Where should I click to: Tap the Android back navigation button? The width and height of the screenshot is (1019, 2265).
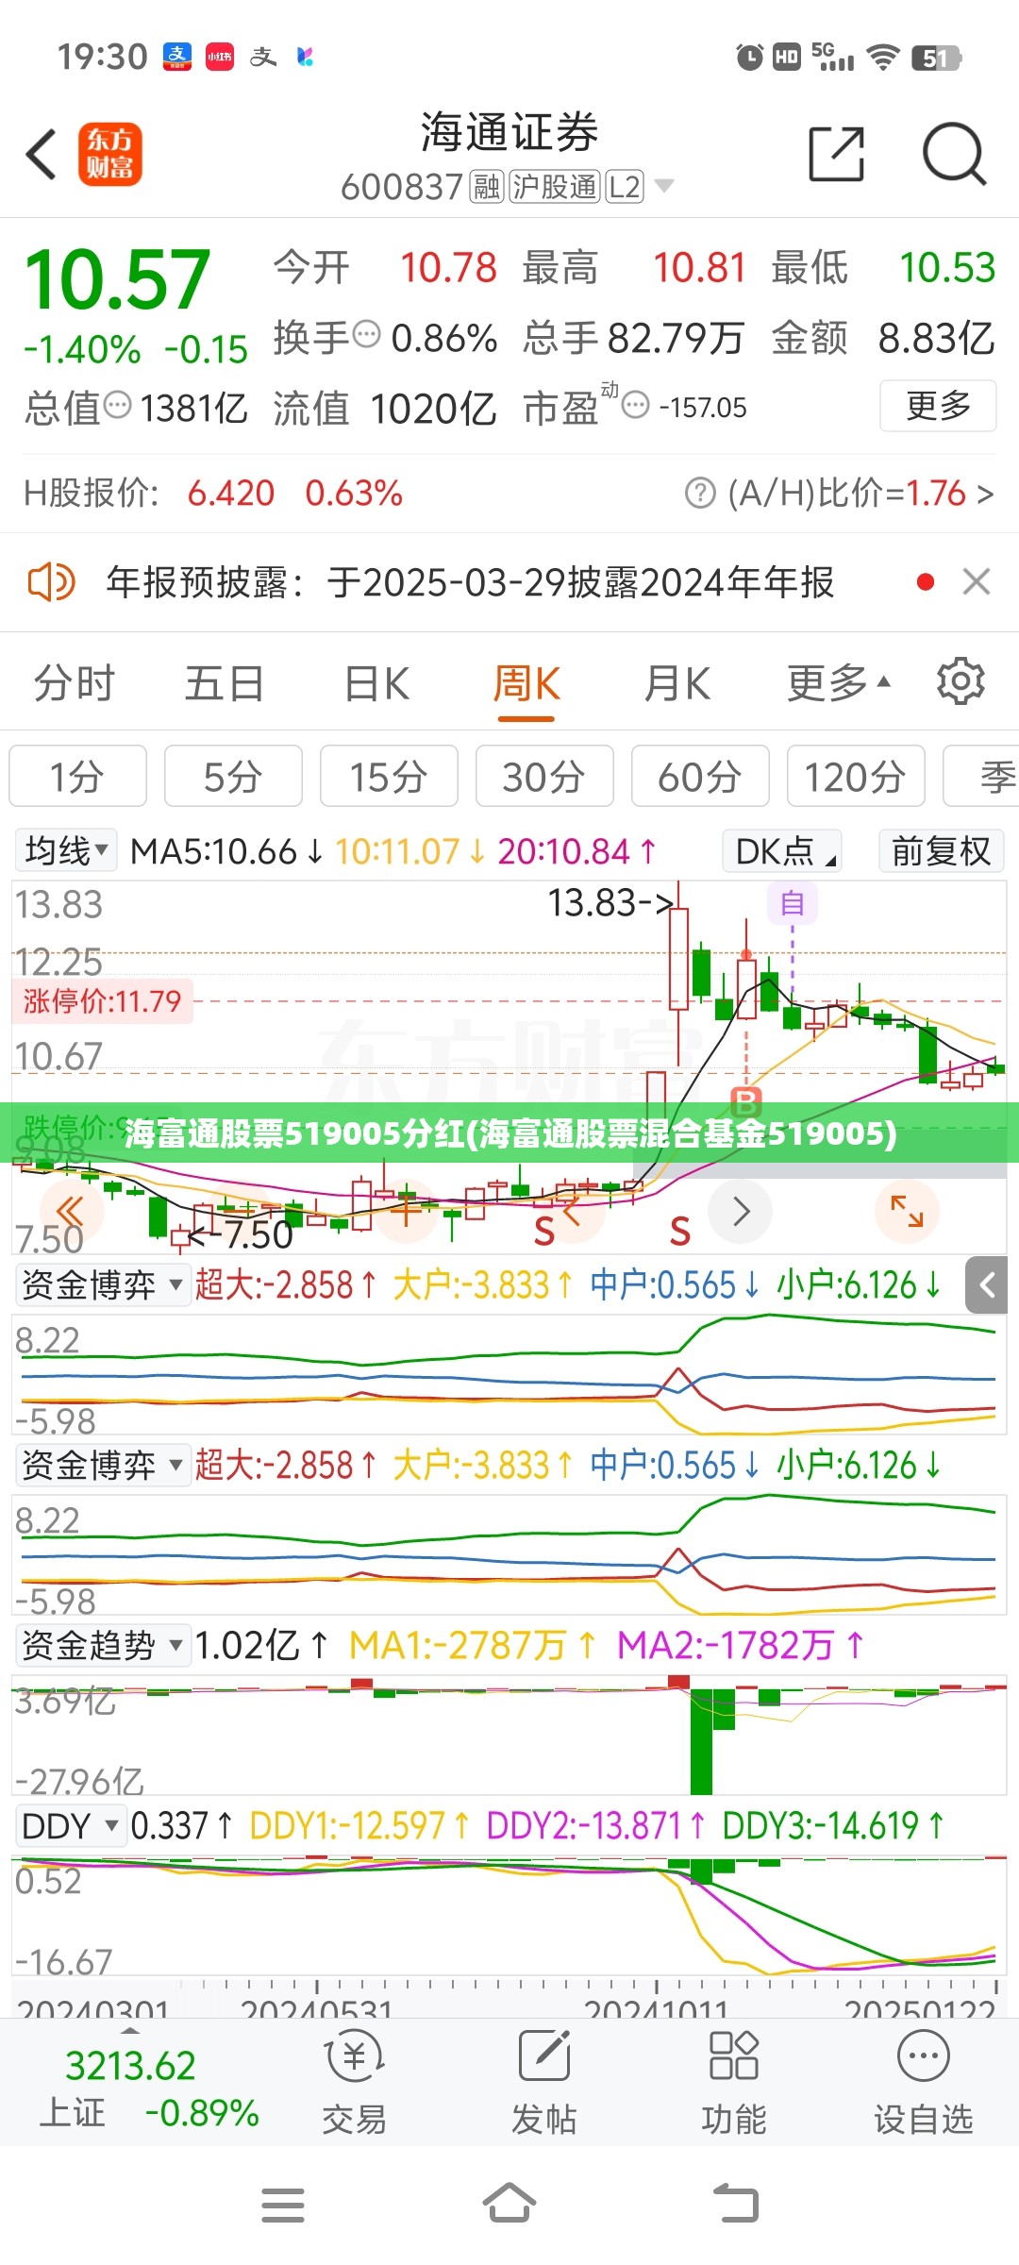point(736,2204)
